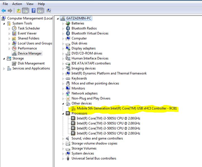
Task: Collapse the GATZADMIN-PC root node
Action: tap(58, 19)
